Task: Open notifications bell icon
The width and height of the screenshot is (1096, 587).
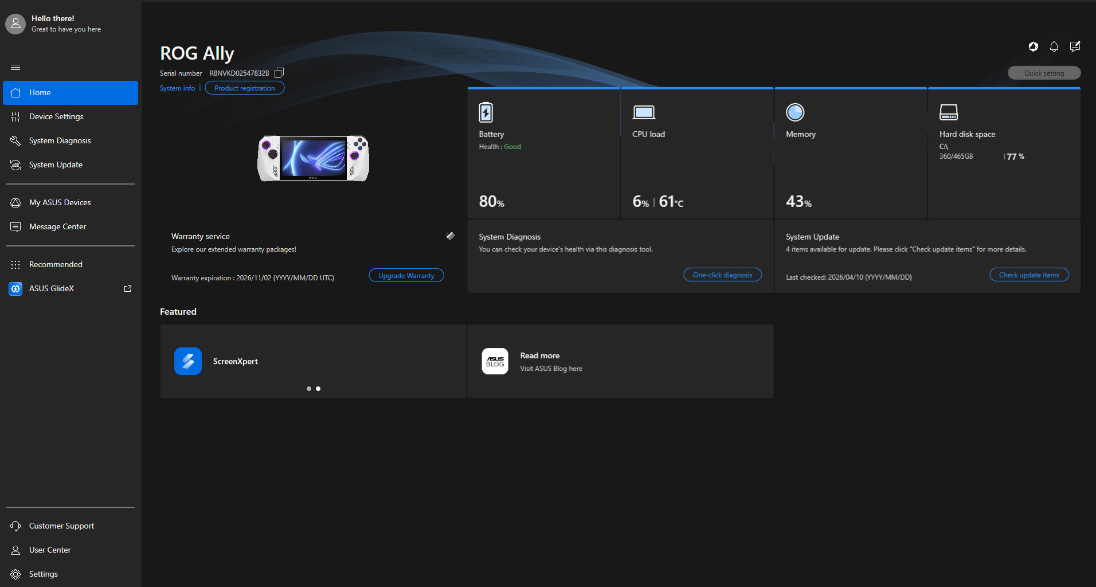Action: click(1054, 46)
